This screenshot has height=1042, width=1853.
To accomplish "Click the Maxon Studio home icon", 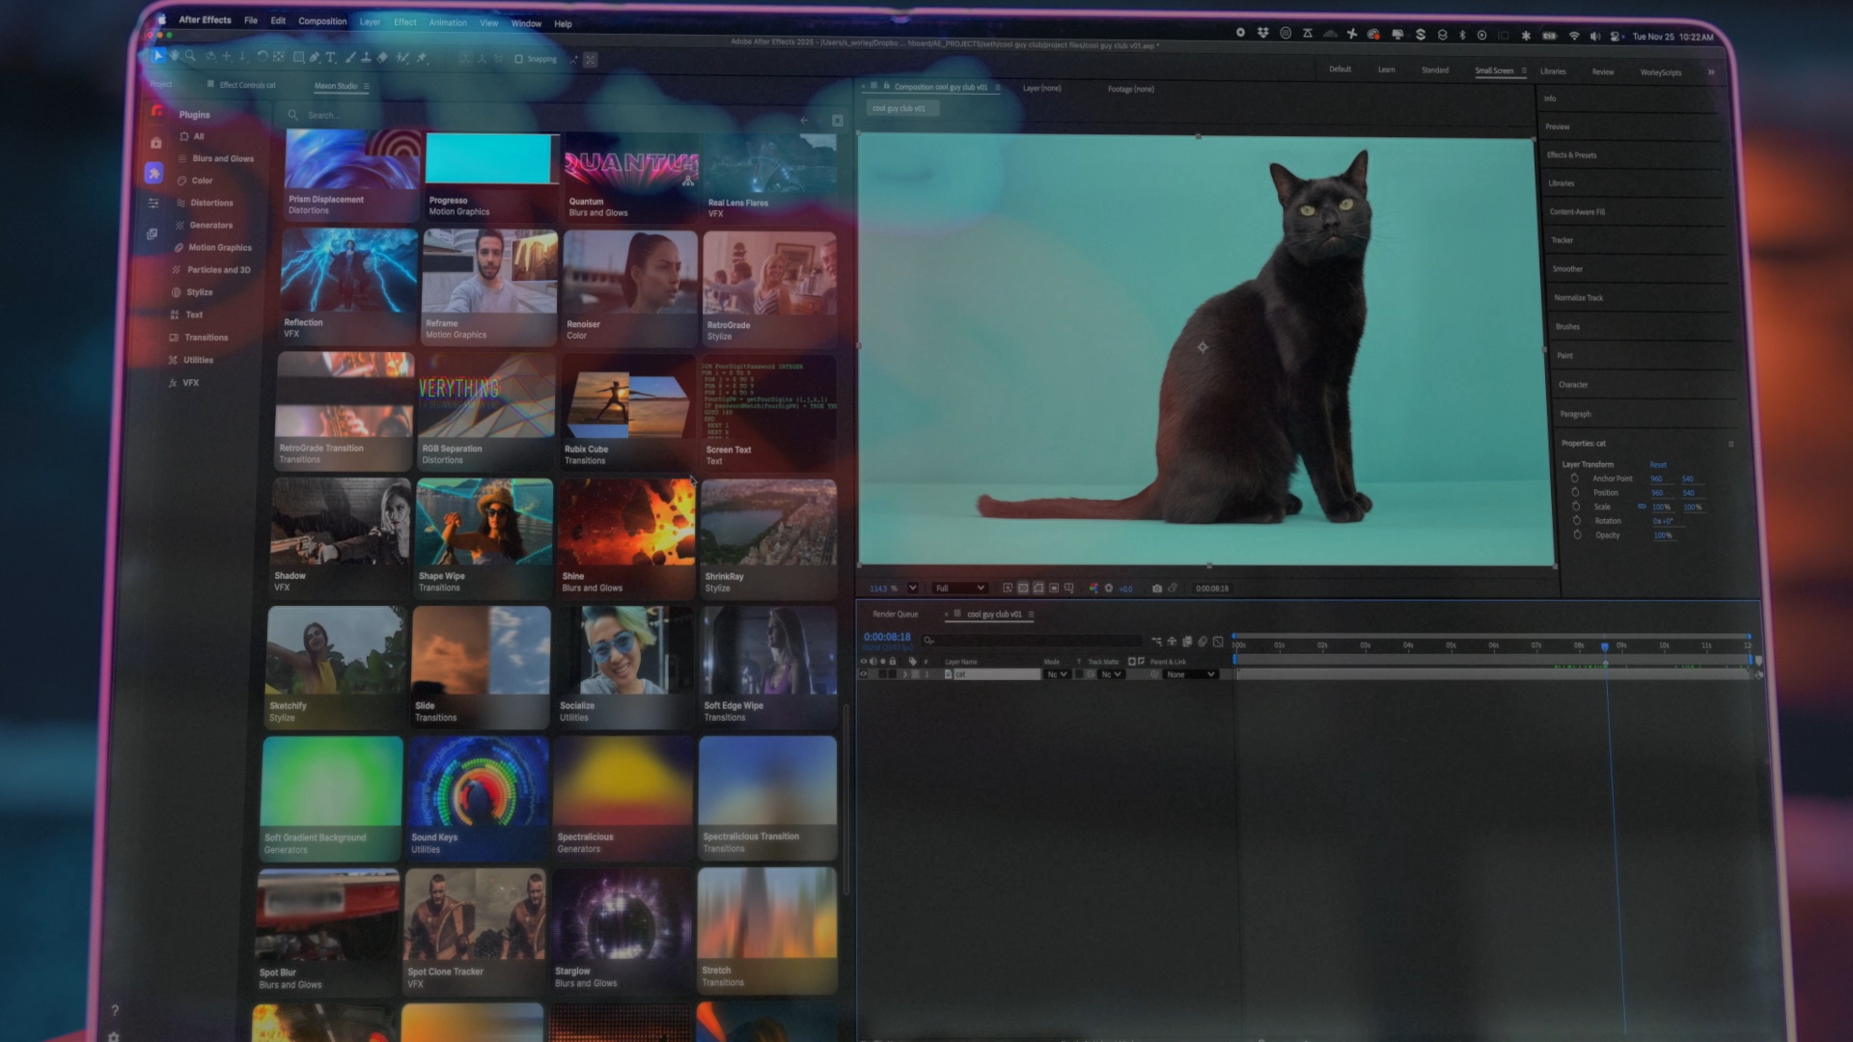I will [x=155, y=143].
